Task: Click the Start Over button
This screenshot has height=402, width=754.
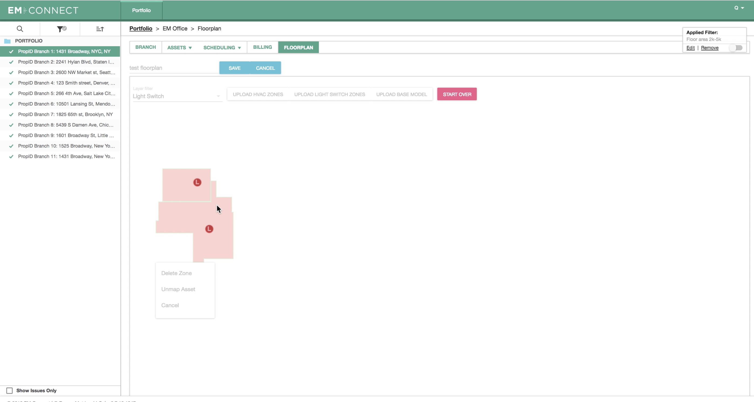Action: point(457,94)
